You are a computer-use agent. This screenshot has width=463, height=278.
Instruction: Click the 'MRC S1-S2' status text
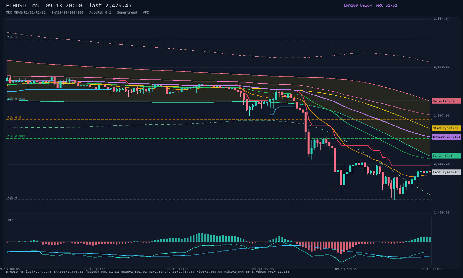[x=387, y=5]
